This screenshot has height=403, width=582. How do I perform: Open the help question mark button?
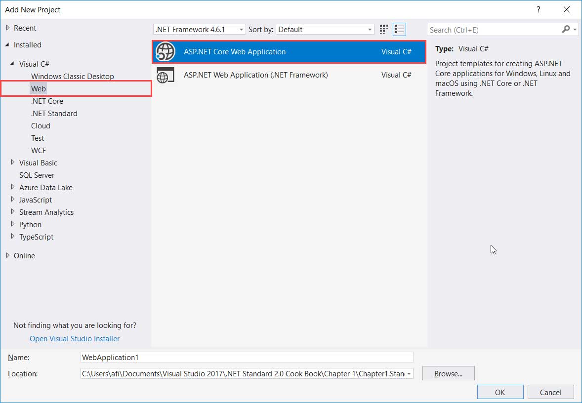[x=538, y=10]
